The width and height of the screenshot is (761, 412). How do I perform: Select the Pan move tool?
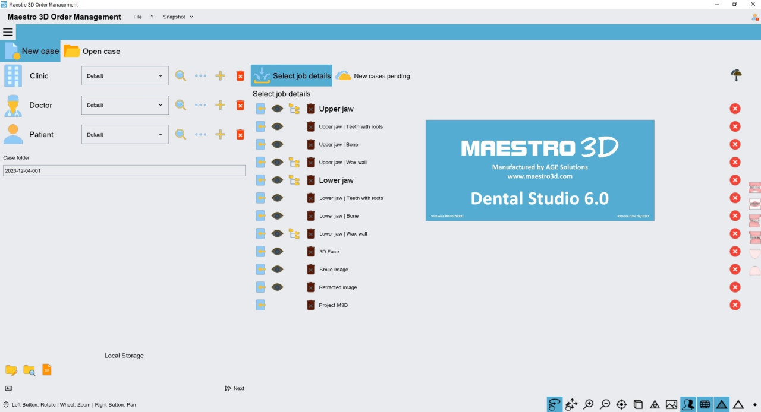point(571,404)
